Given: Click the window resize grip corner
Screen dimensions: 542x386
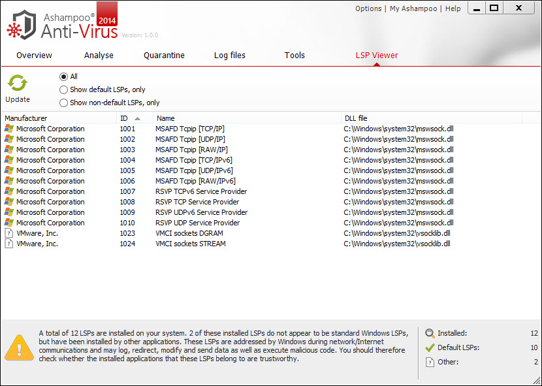Looking at the screenshot, I should click(537, 381).
